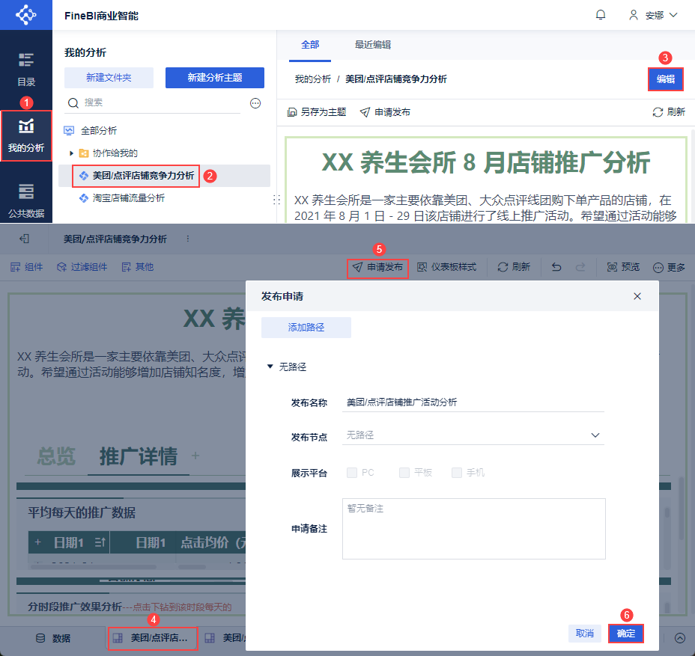Click the circled up-arrow icon at bottom right
This screenshot has width=695, height=656.
pos(679,638)
